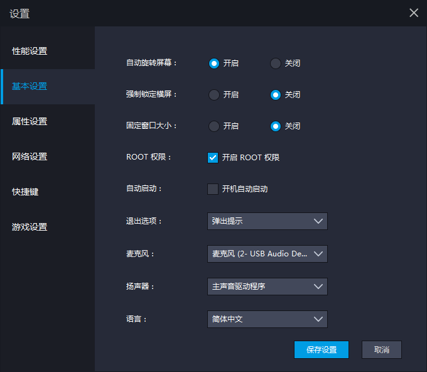Expand the 退出选项 dropdown
The image size is (427, 372).
point(268,221)
